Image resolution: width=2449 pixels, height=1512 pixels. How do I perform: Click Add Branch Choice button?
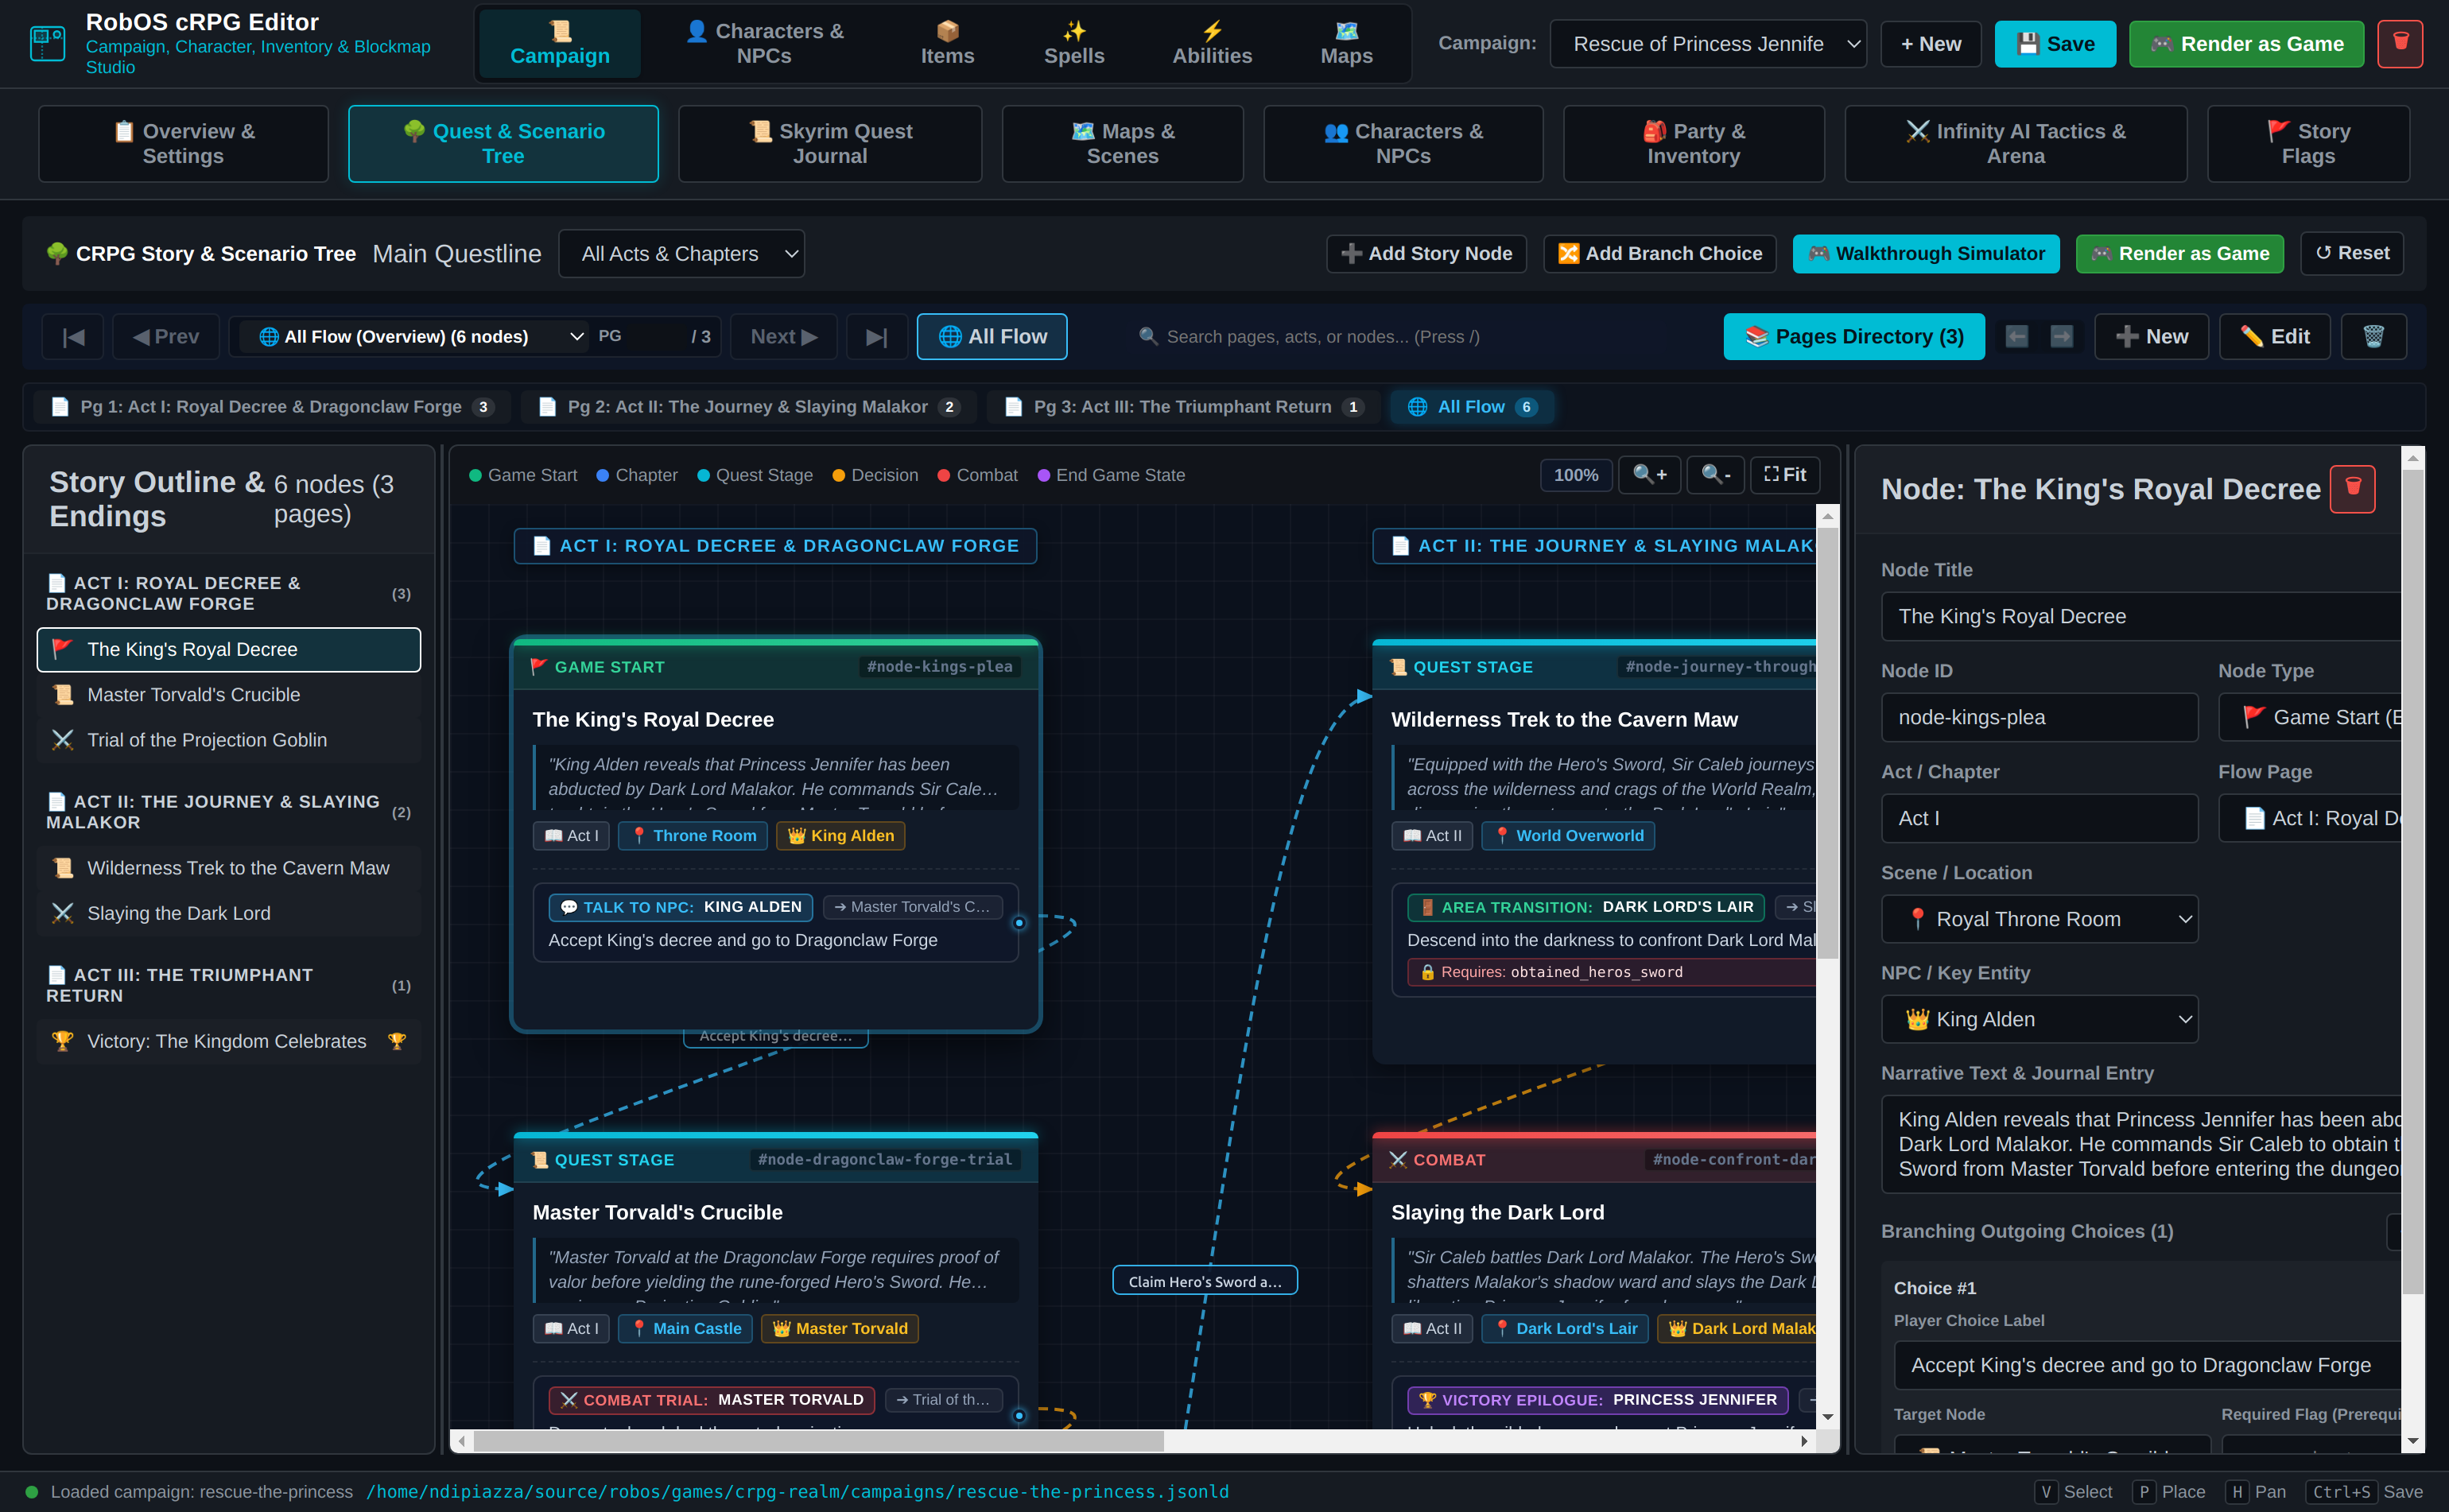pyautogui.click(x=1660, y=254)
